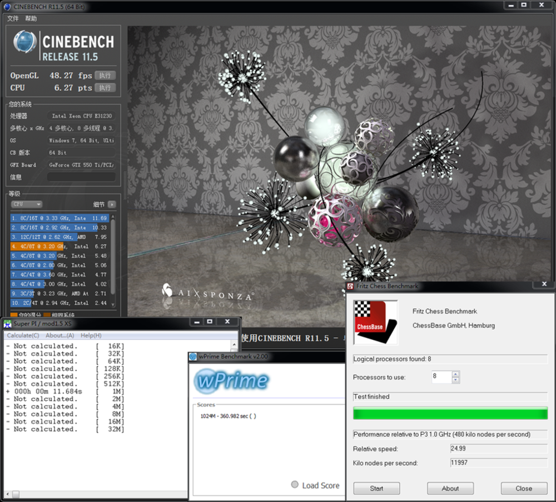Select the highlighted 4C/8T 3.20 GHz ranking row
The image size is (556, 502).
[x=59, y=246]
